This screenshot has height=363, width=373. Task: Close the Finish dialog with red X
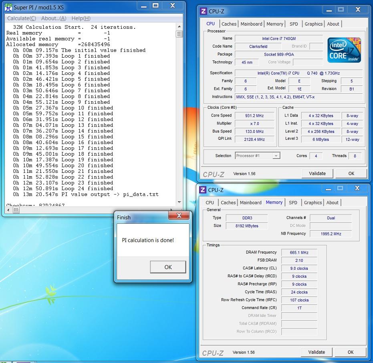(179, 215)
